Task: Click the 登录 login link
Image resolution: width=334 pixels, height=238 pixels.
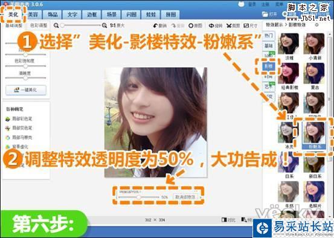Action: pyautogui.click(x=252, y=4)
